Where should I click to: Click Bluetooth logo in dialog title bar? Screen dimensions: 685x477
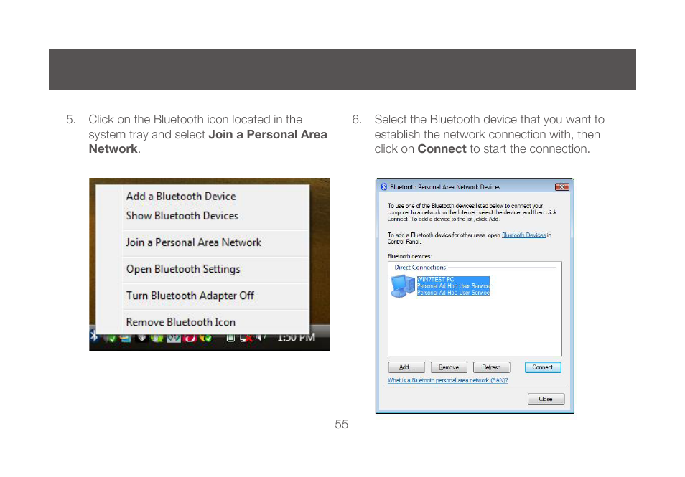click(x=383, y=186)
